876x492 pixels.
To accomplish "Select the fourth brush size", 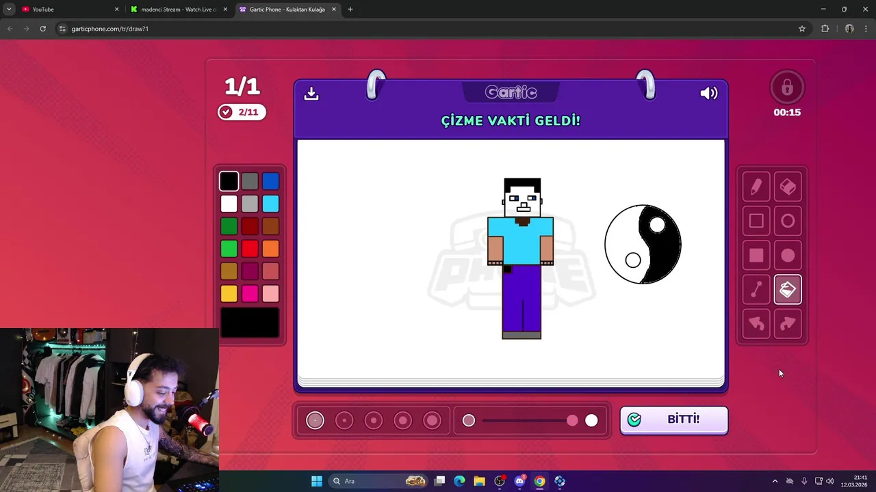I will tap(403, 420).
